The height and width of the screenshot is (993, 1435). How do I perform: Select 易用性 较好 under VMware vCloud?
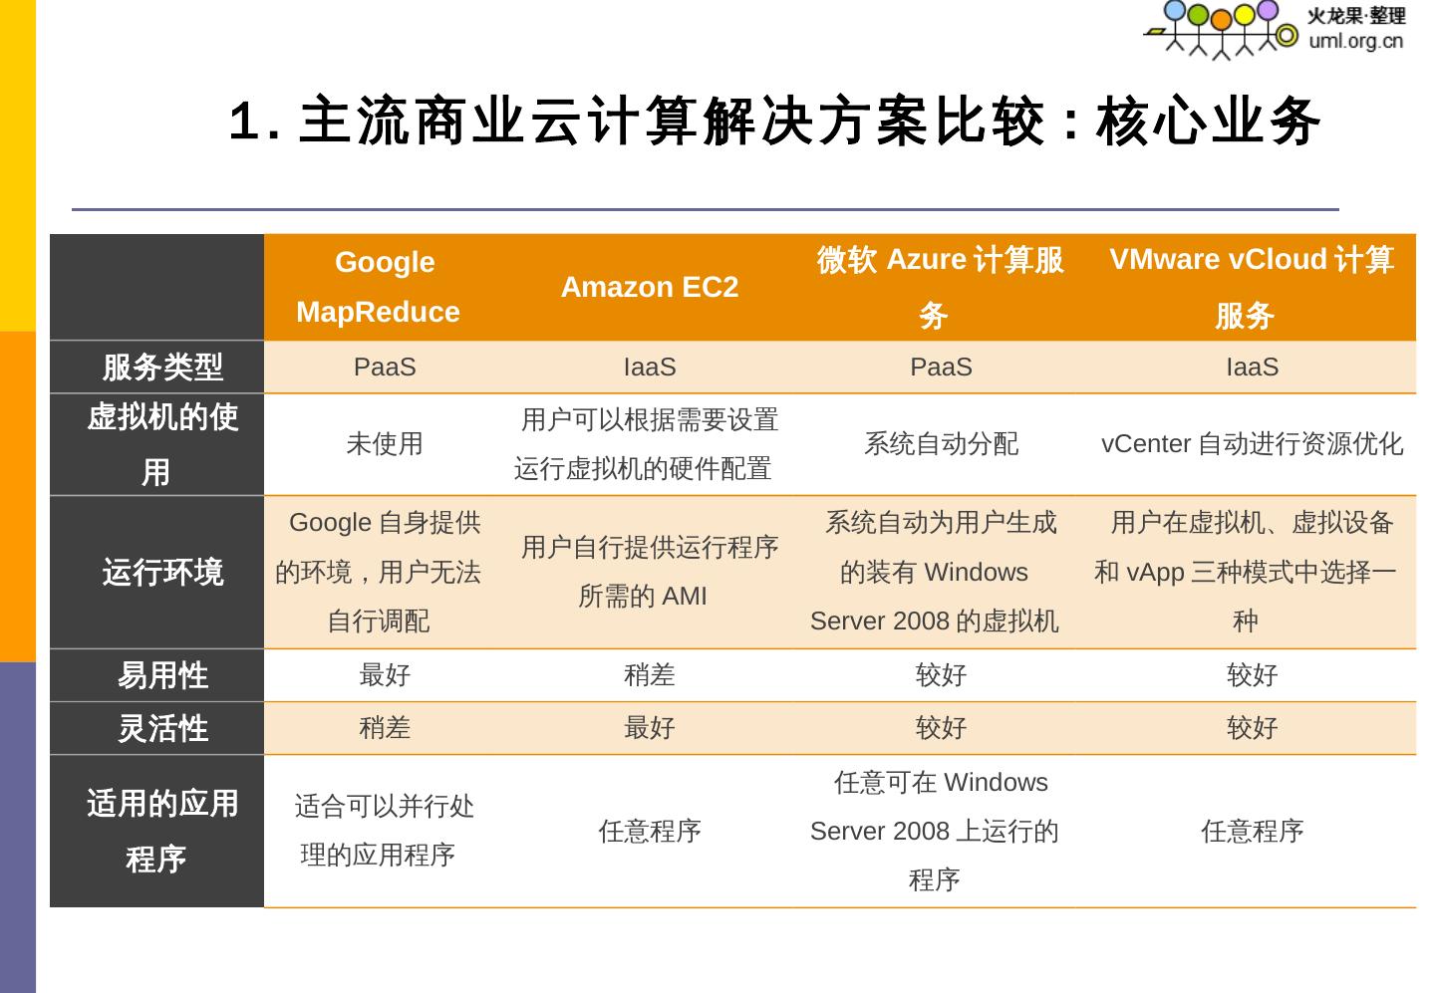pyautogui.click(x=1252, y=675)
